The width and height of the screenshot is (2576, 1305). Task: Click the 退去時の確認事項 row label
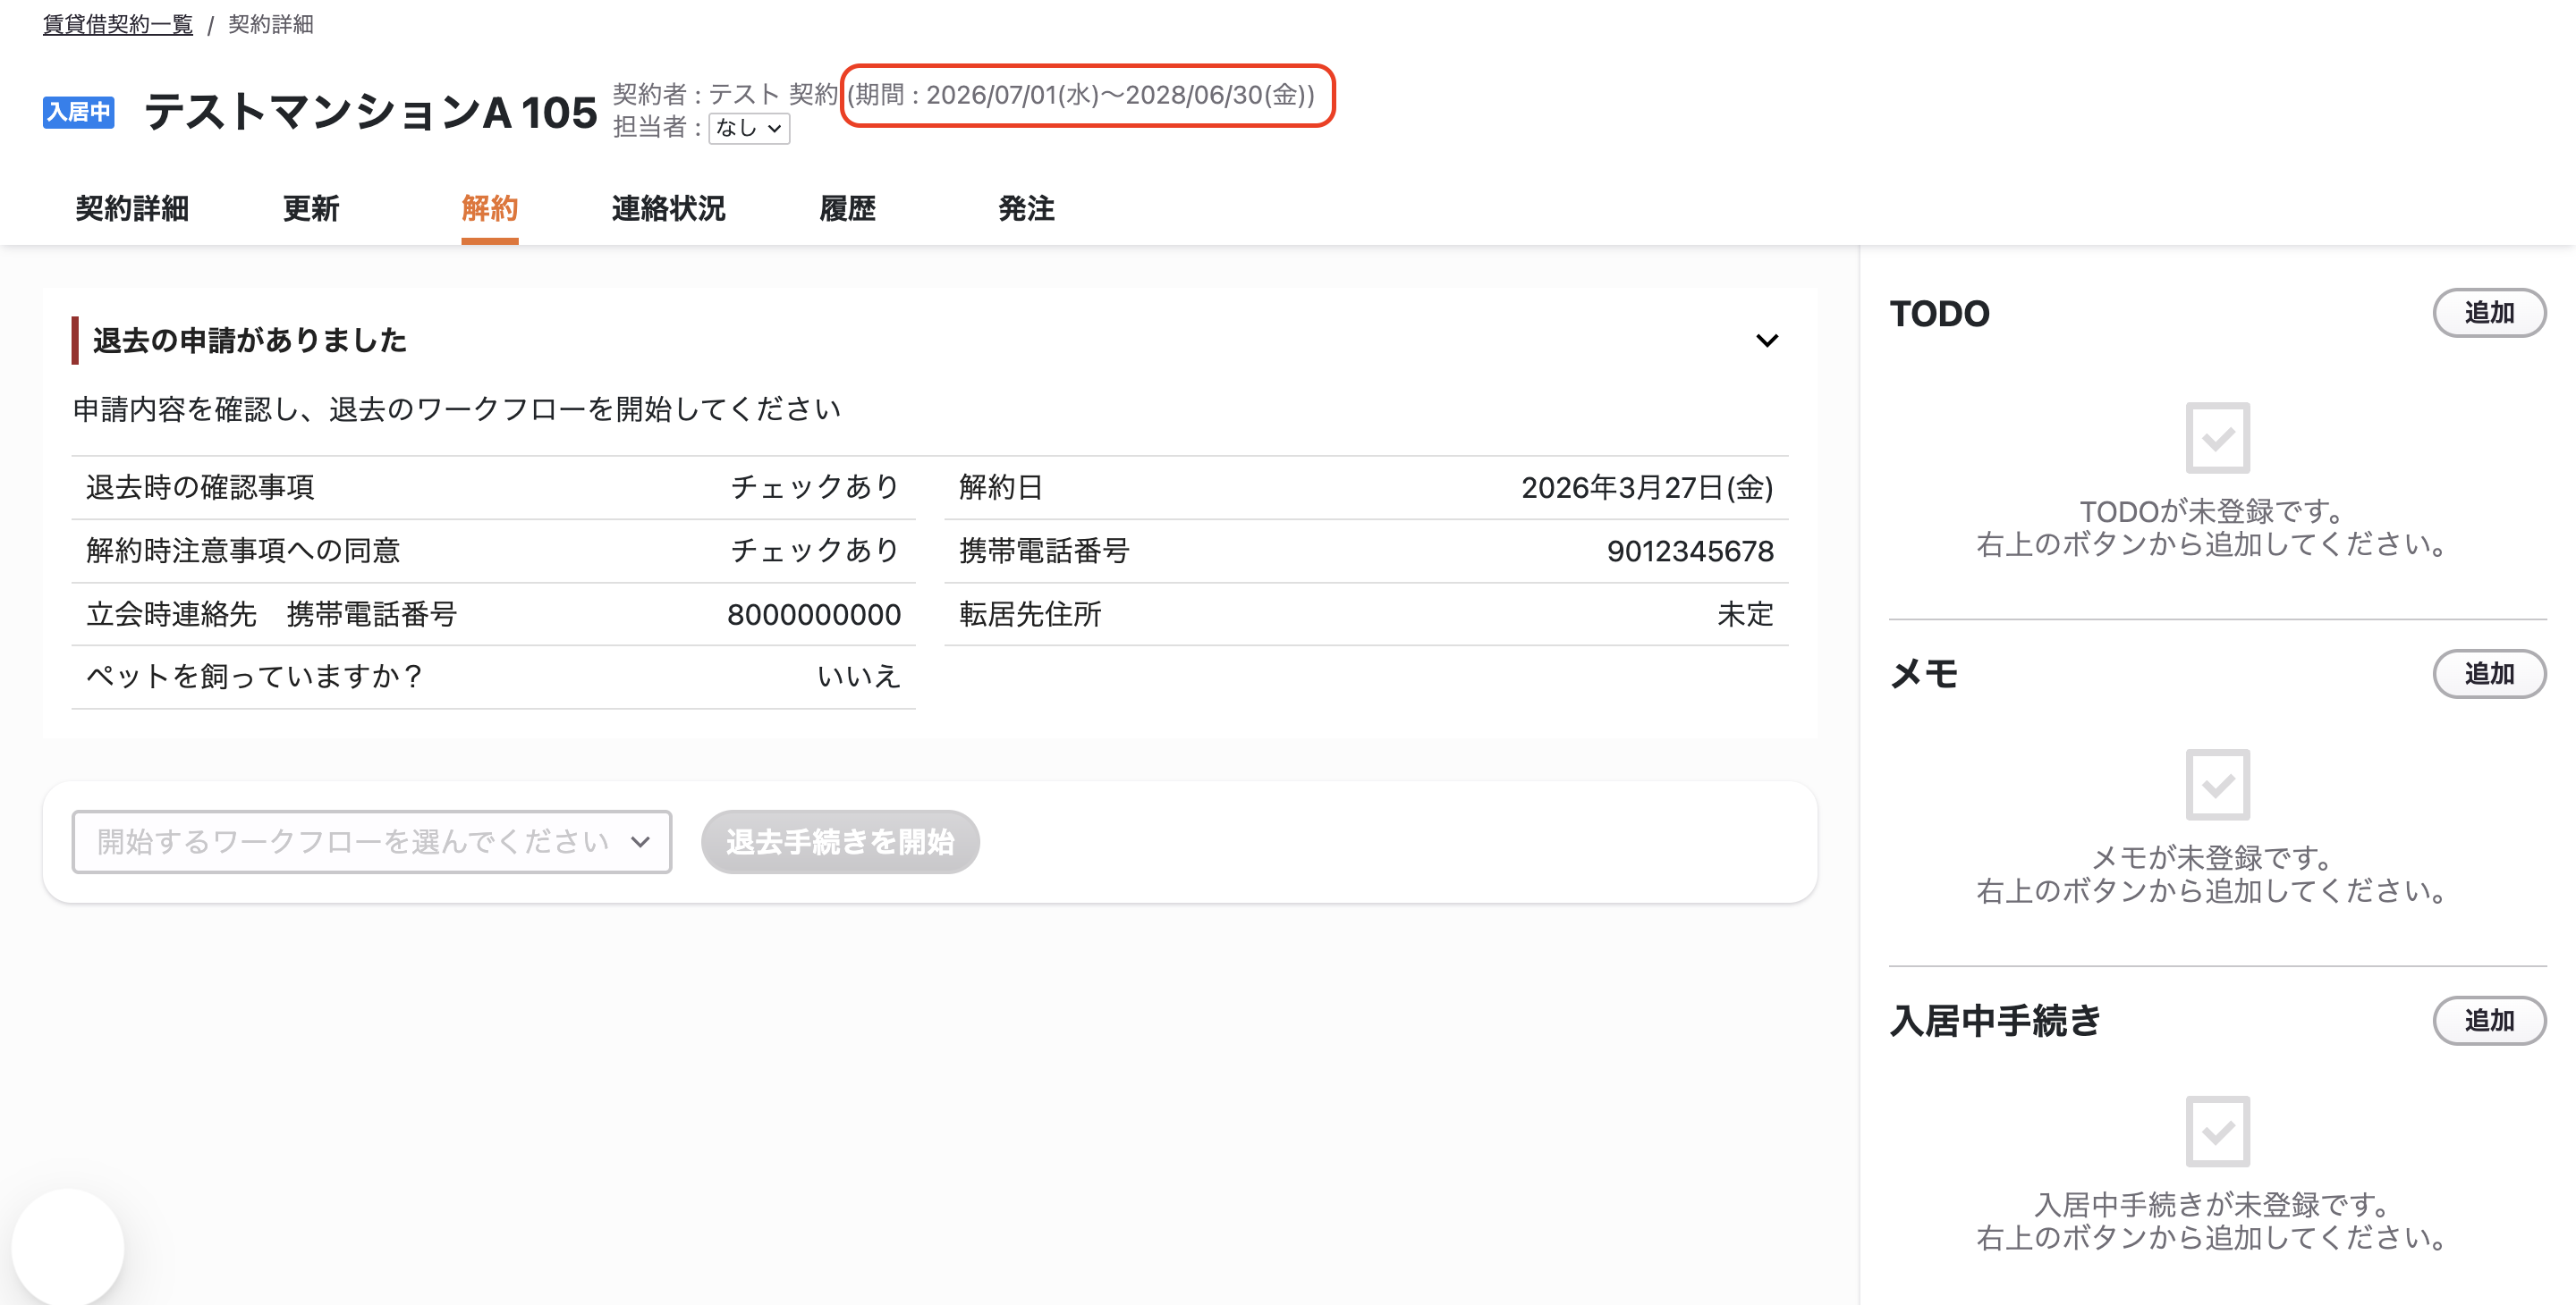pos(200,488)
